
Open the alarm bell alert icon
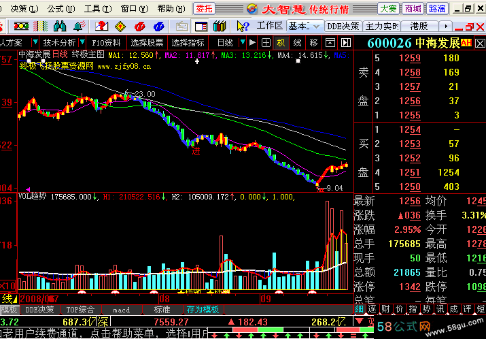coord(80,27)
